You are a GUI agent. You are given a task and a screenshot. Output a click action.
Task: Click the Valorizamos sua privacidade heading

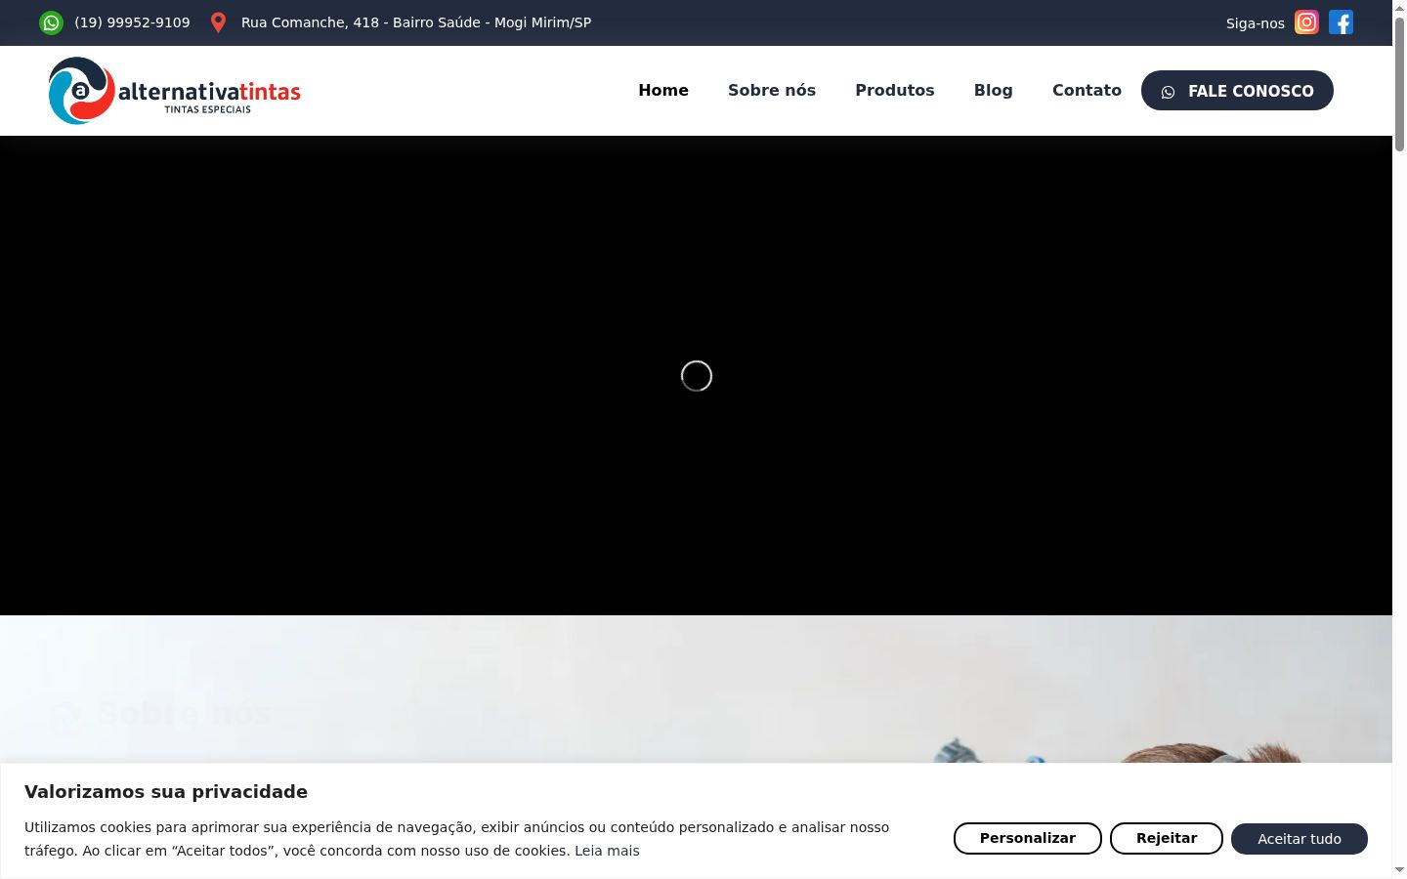166,792
